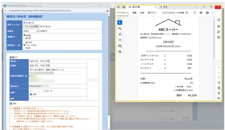
Task: Open the calendar picker for 取引日
Action: click(49, 61)
